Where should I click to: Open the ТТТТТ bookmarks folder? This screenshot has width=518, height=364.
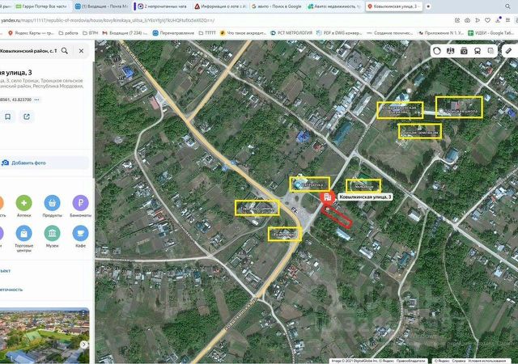(207, 33)
